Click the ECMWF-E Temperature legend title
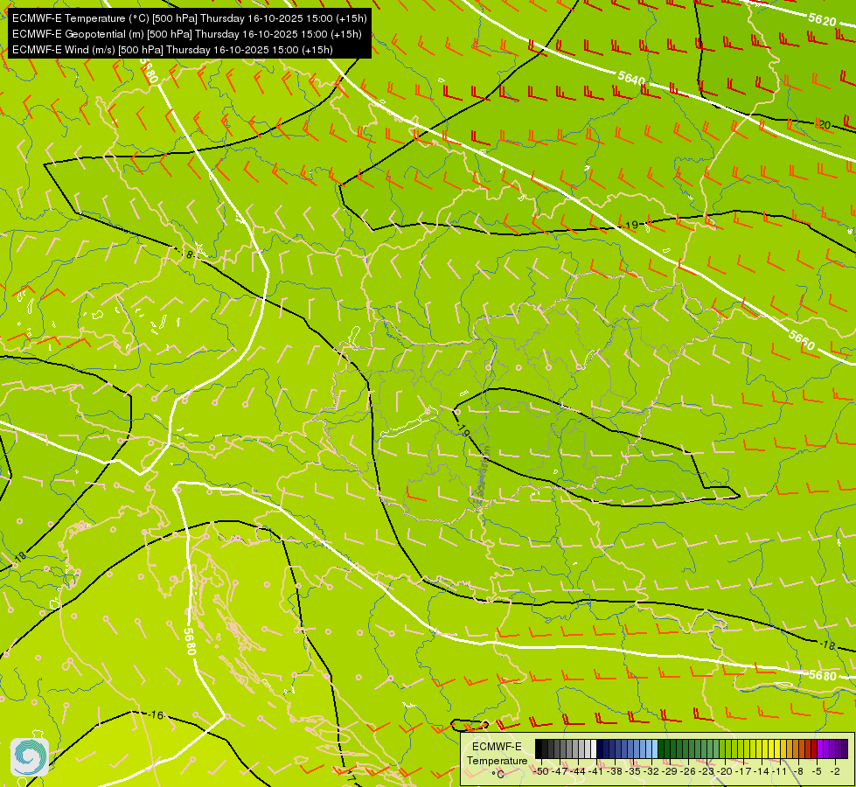The height and width of the screenshot is (787, 856). point(497,753)
